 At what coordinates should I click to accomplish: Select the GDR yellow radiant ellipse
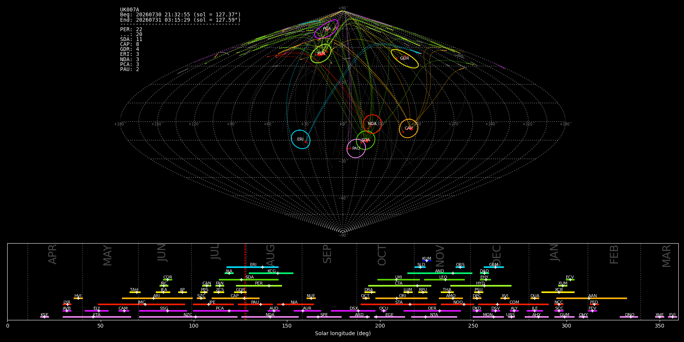coord(405,59)
